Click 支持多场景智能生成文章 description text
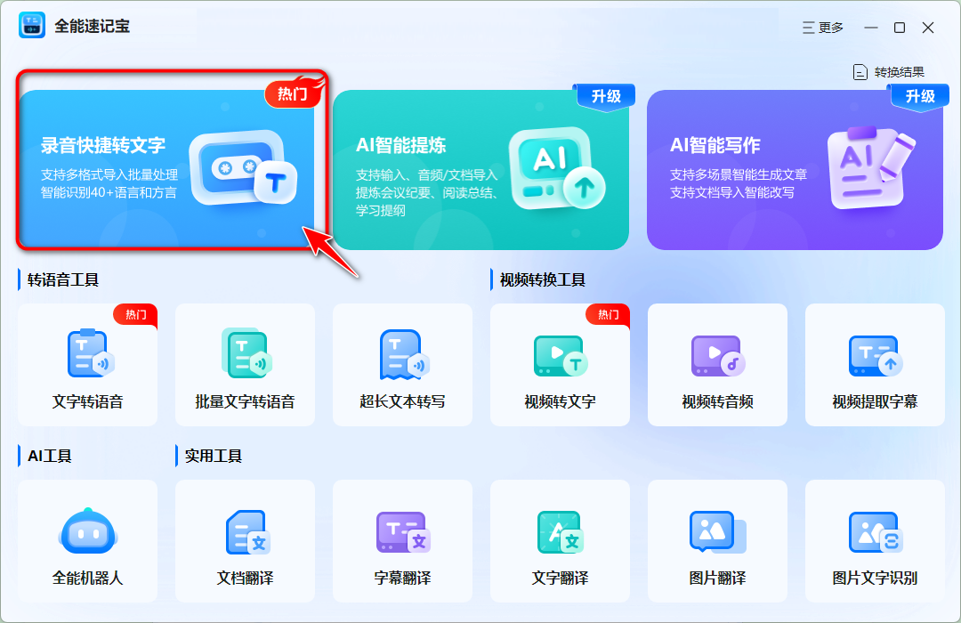The width and height of the screenshot is (961, 623). [739, 174]
